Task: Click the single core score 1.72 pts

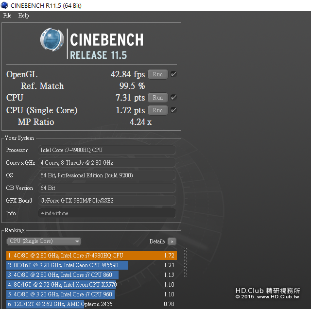Action: click(x=130, y=110)
